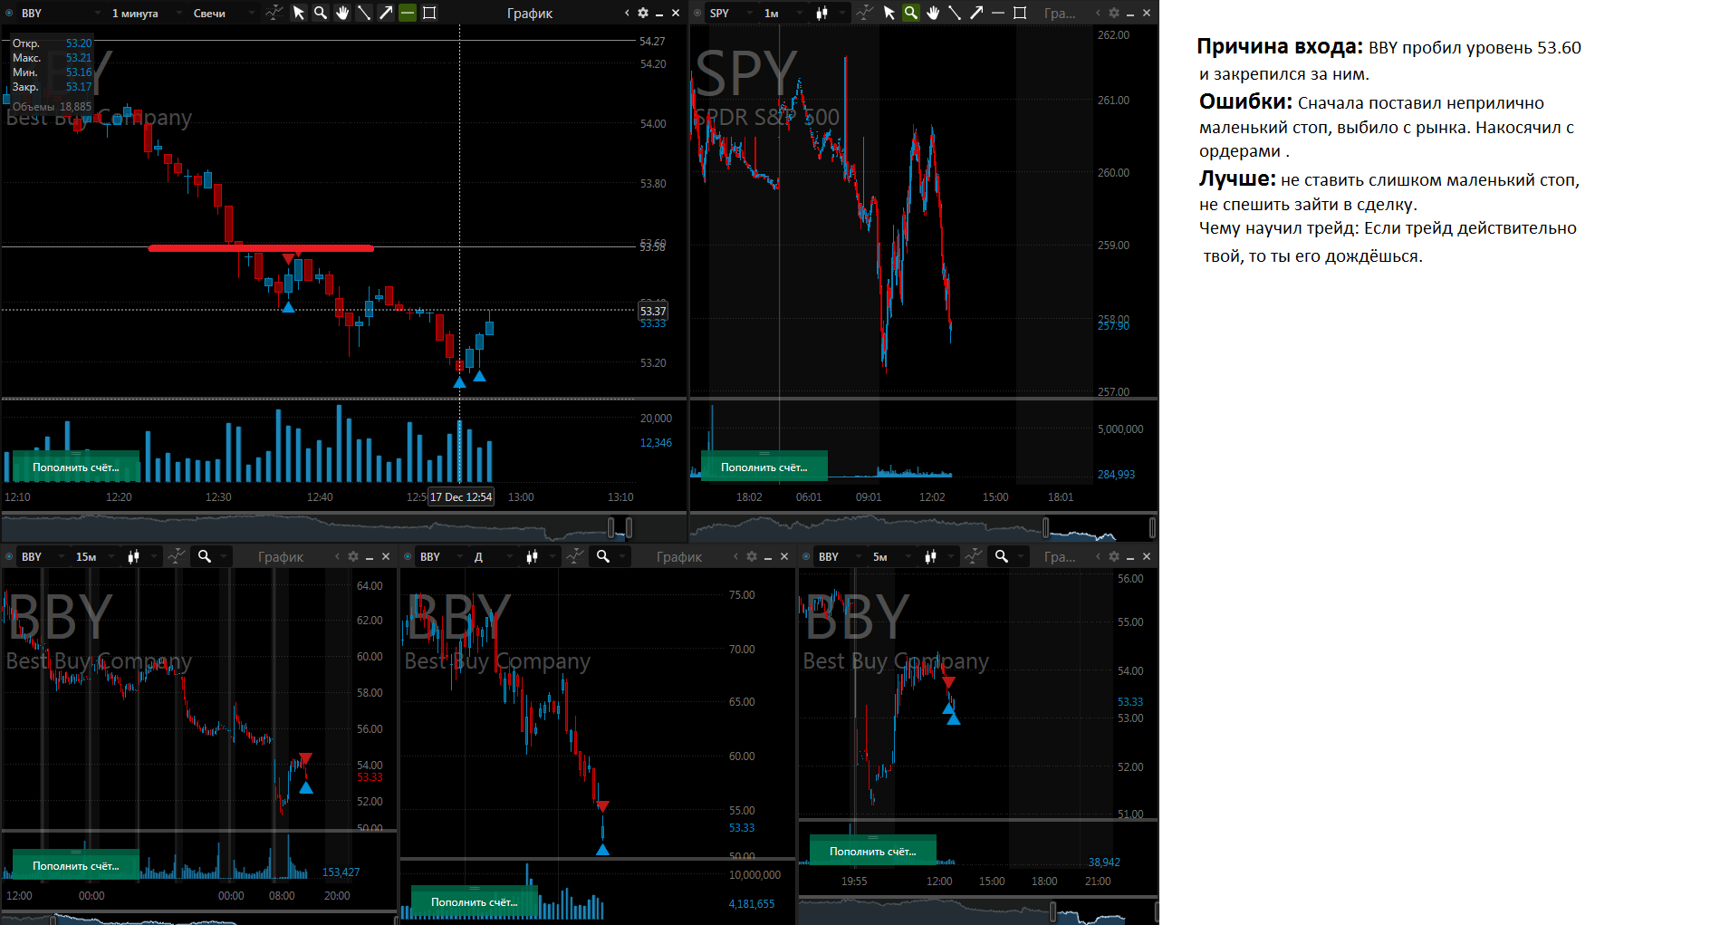Open settings gear of SPY chart

click(x=1114, y=13)
